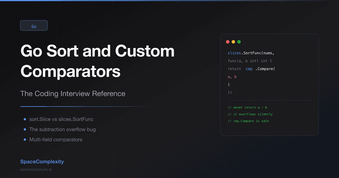
Task: Click the code line "slices.SortFunc(nums,"
Action: coord(251,53)
